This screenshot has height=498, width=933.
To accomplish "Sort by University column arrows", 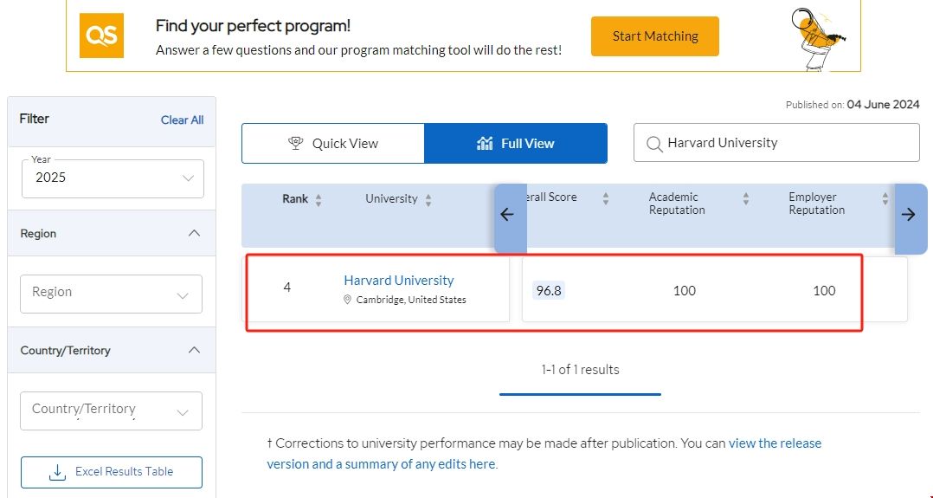I will pyautogui.click(x=428, y=200).
